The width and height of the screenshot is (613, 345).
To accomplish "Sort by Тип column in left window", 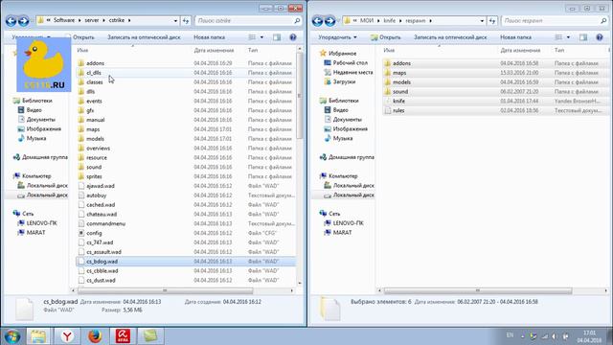I will point(253,51).
